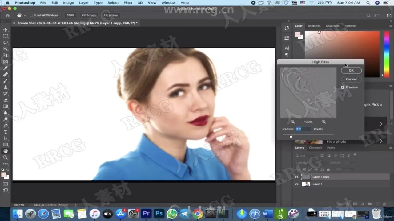
Task: Switch to the Channels tab
Action: point(316,148)
